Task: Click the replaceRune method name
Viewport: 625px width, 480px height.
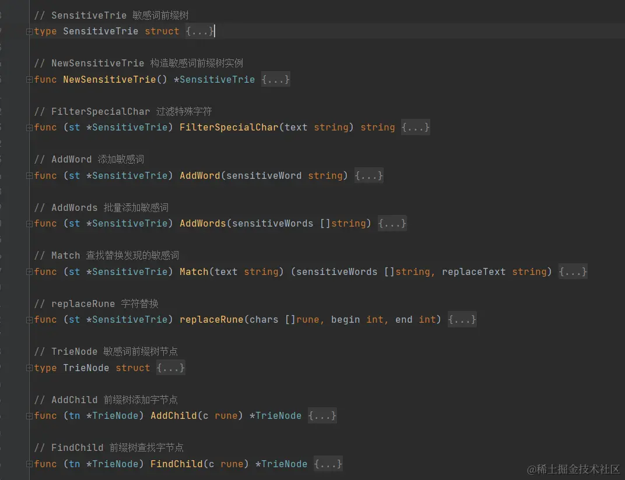Action: click(x=212, y=319)
